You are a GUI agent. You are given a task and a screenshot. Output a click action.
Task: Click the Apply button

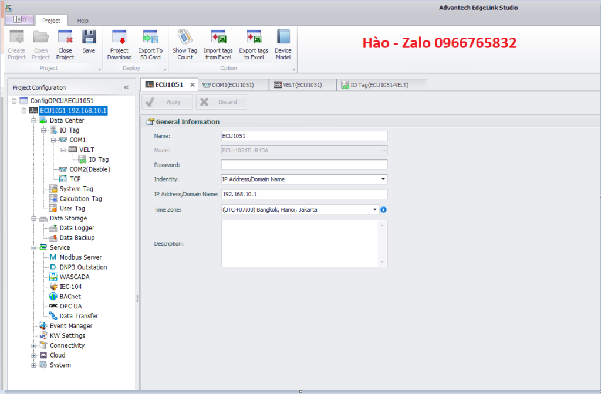[x=167, y=102]
